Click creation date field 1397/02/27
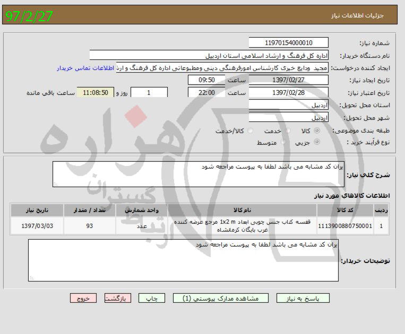 [289, 80]
